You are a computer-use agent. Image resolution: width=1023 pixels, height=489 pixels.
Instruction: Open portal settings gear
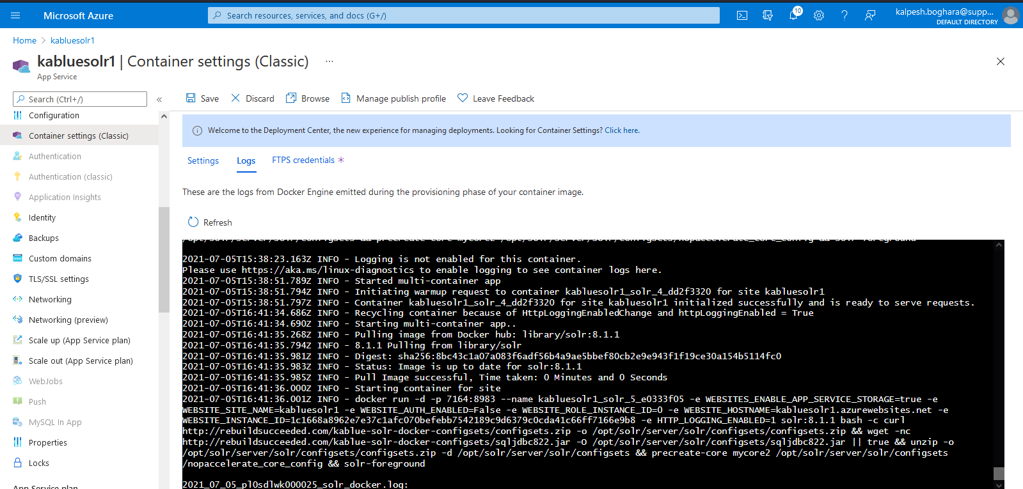tap(819, 15)
